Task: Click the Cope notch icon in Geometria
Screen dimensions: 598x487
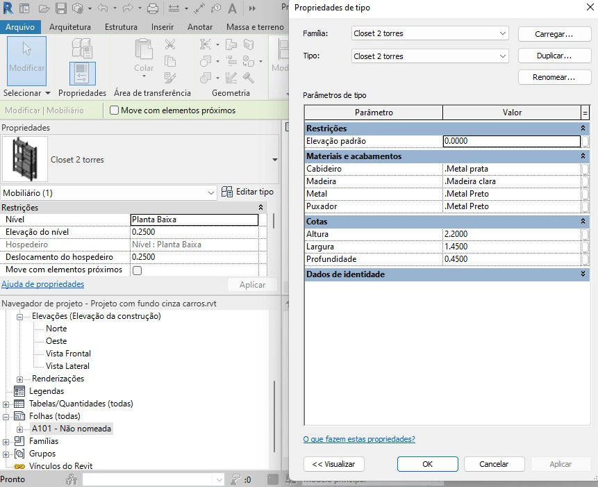Action: [206, 44]
